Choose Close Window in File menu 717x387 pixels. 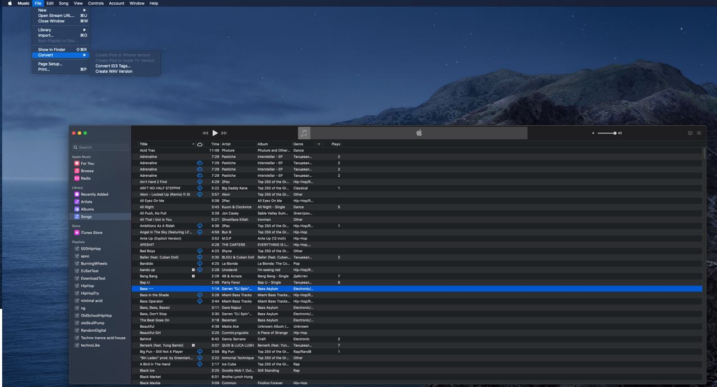click(62, 21)
